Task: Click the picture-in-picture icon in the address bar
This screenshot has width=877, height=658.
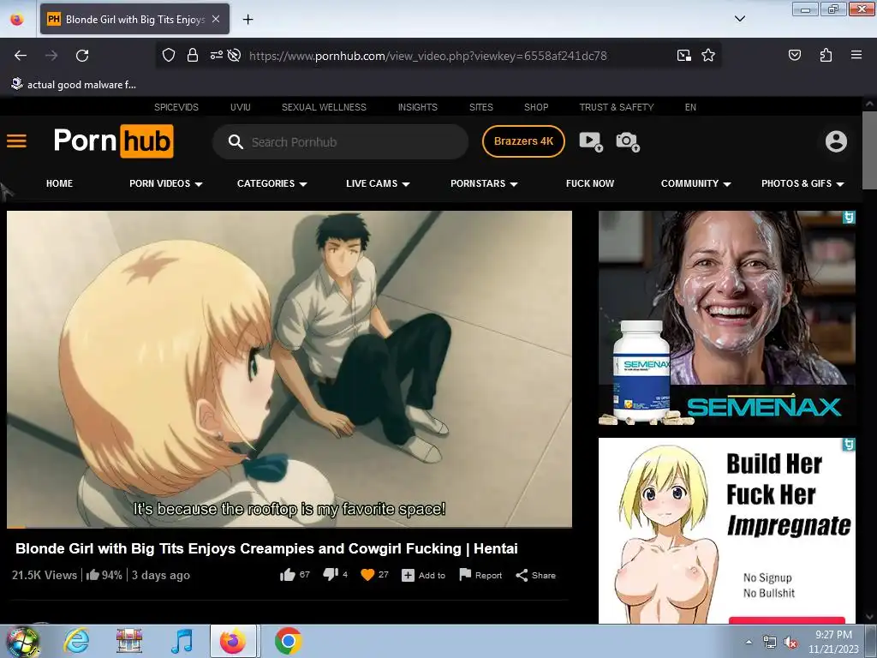Action: click(x=683, y=56)
